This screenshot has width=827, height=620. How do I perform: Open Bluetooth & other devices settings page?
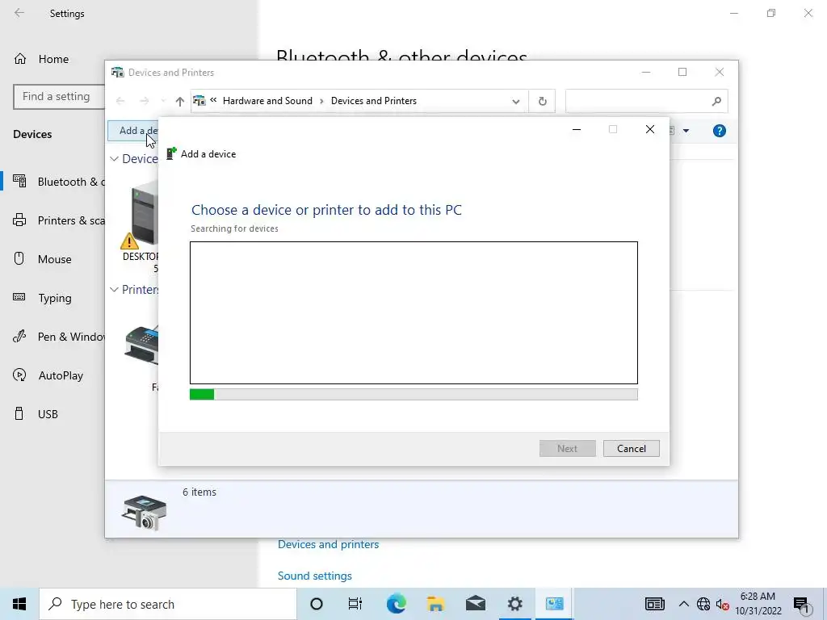(59, 182)
